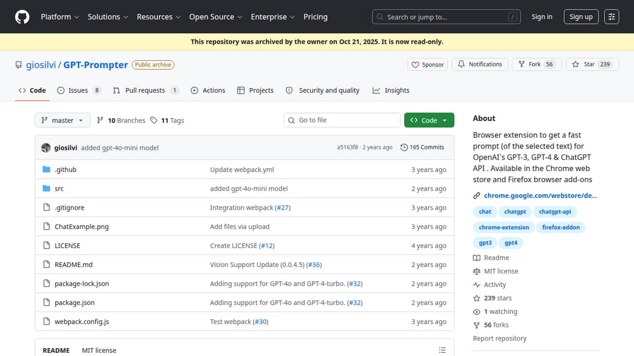Open commit hash a5163f8
The height and width of the screenshot is (356, 634).
coord(347,147)
